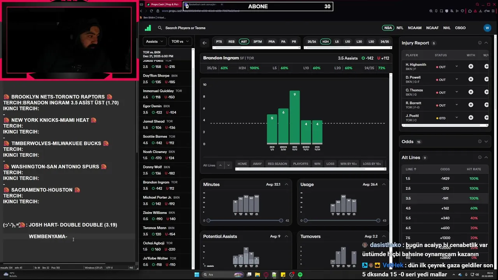
Task: Open the TOR vs matchup dropdown
Action: click(180, 41)
